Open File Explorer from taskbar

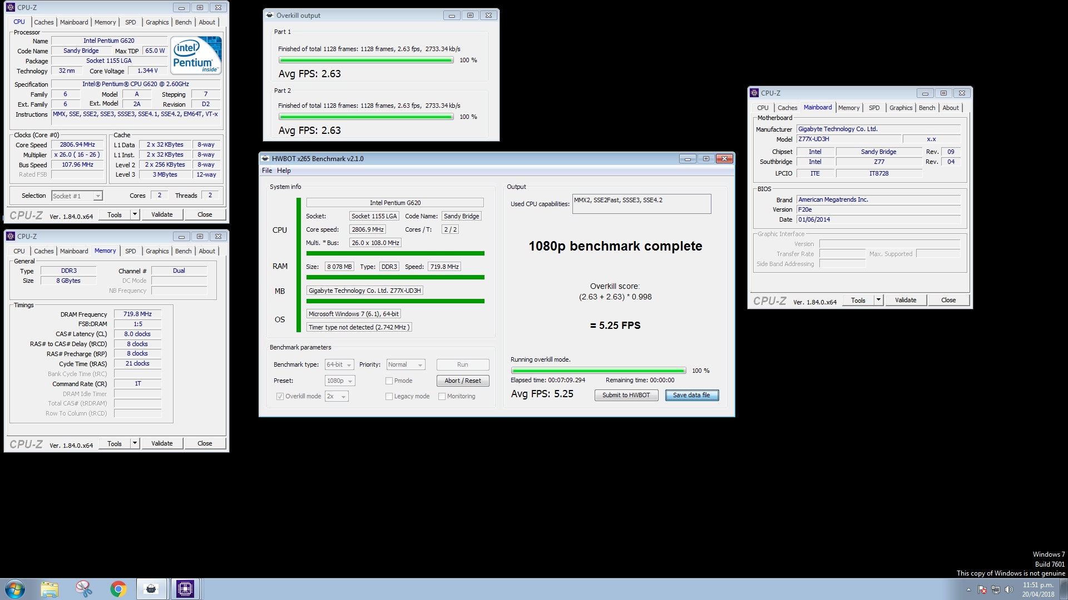tap(50, 589)
